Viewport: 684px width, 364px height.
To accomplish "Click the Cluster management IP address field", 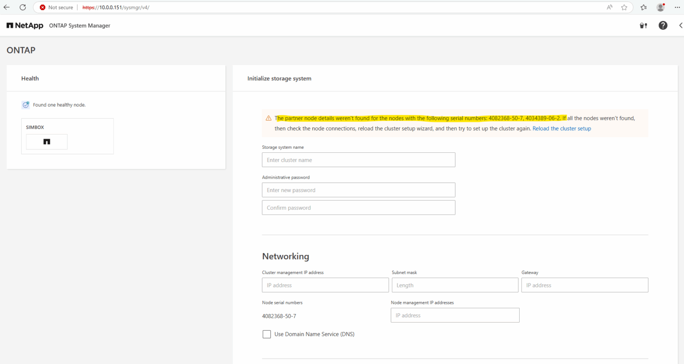I will pyautogui.click(x=325, y=285).
